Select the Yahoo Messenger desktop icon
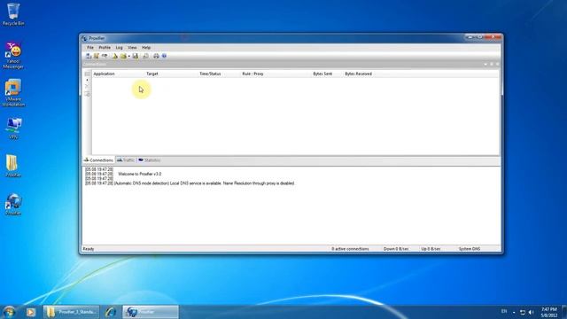This screenshot has width=567, height=319. coord(13,55)
